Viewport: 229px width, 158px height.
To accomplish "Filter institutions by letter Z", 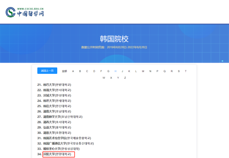I will pyautogui.click(x=125, y=78).
